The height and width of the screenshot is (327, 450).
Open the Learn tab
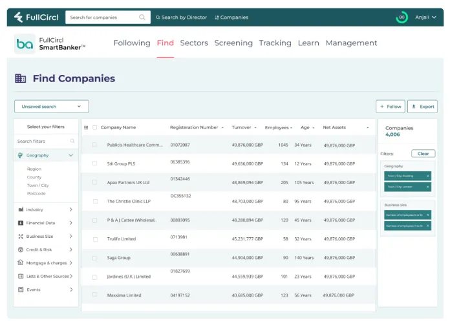308,43
